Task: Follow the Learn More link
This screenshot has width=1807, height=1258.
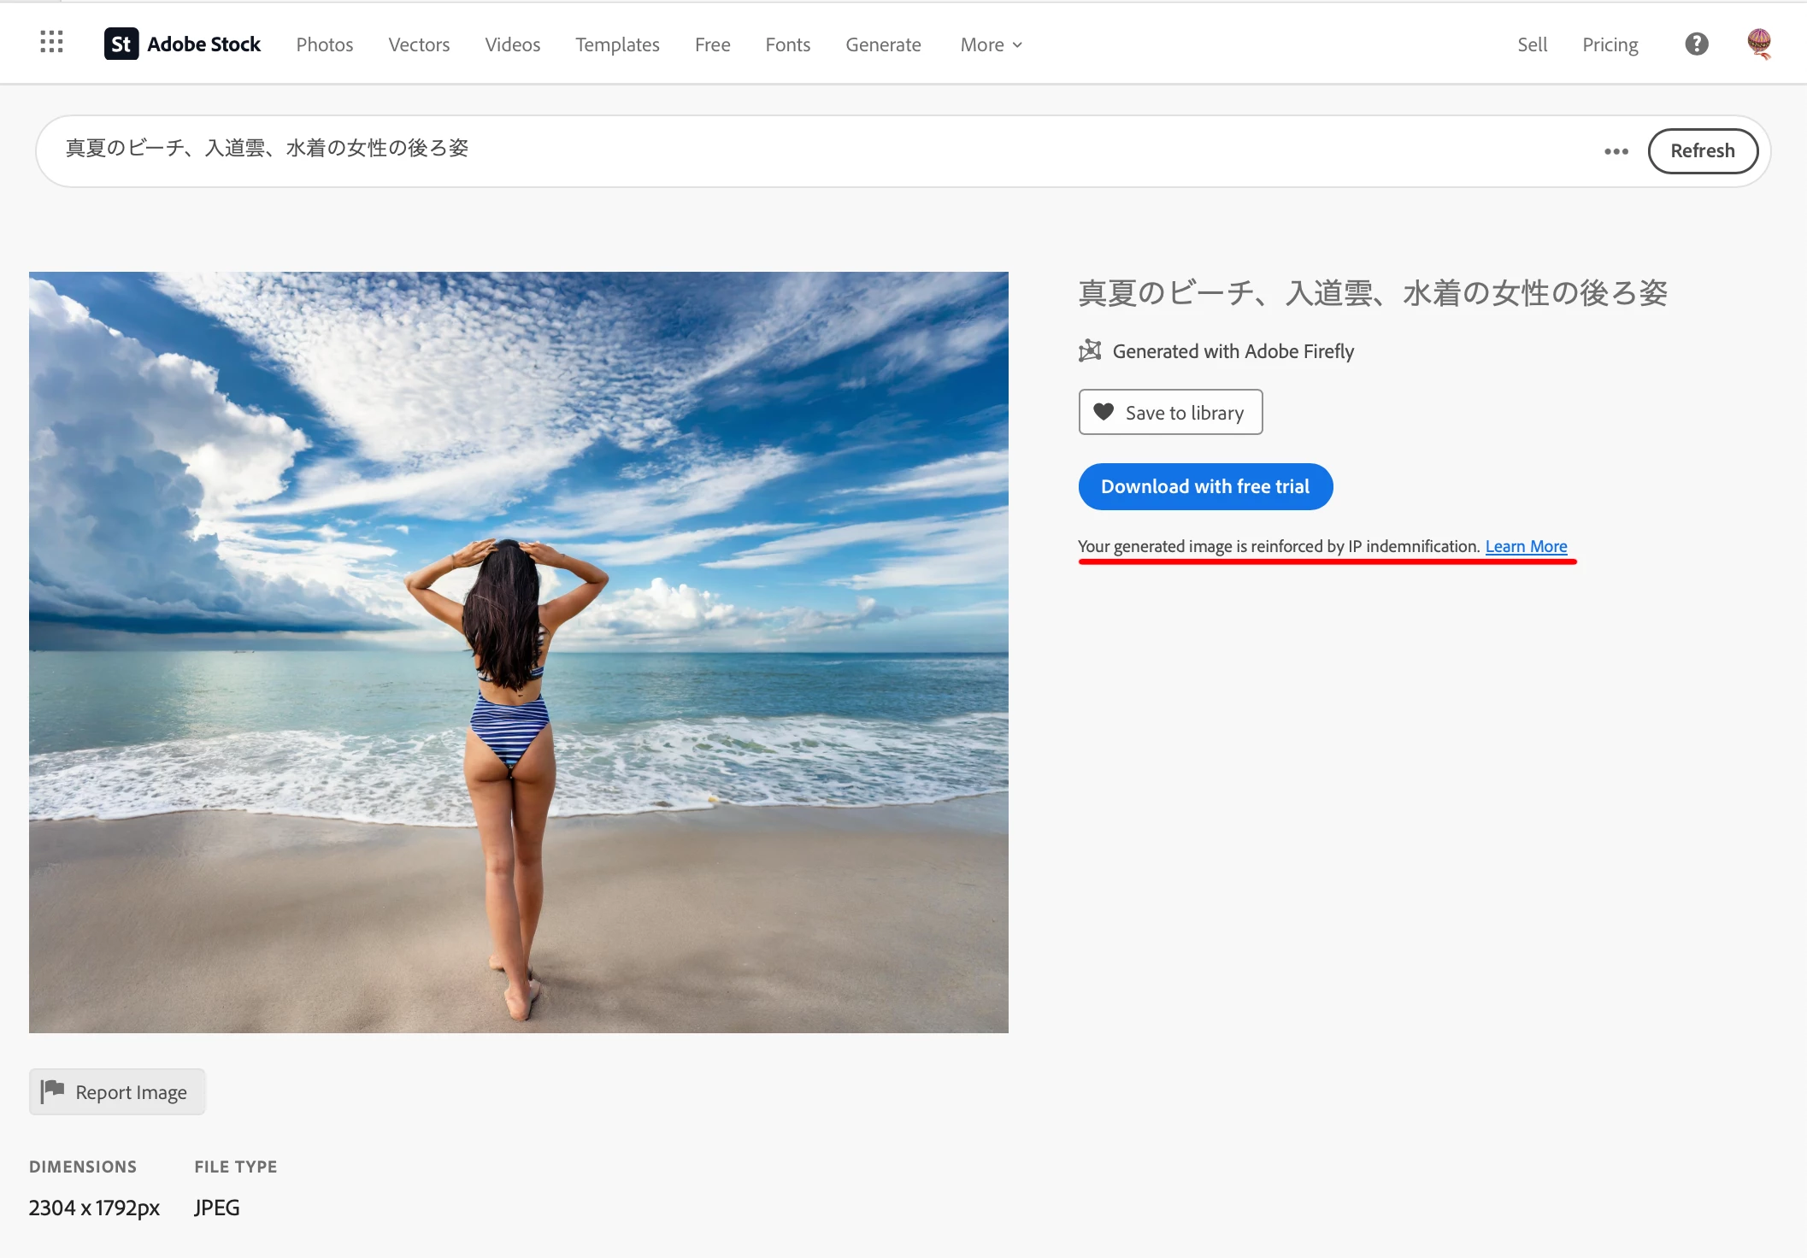Action: pos(1526,546)
